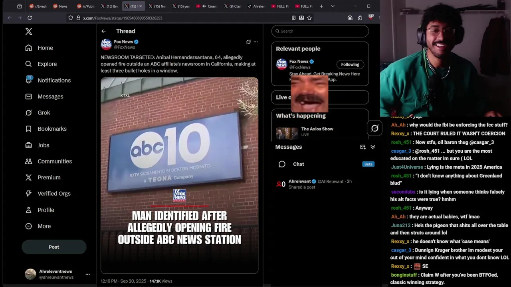
Task: Toggle Following button for Fox News
Action: click(350, 65)
